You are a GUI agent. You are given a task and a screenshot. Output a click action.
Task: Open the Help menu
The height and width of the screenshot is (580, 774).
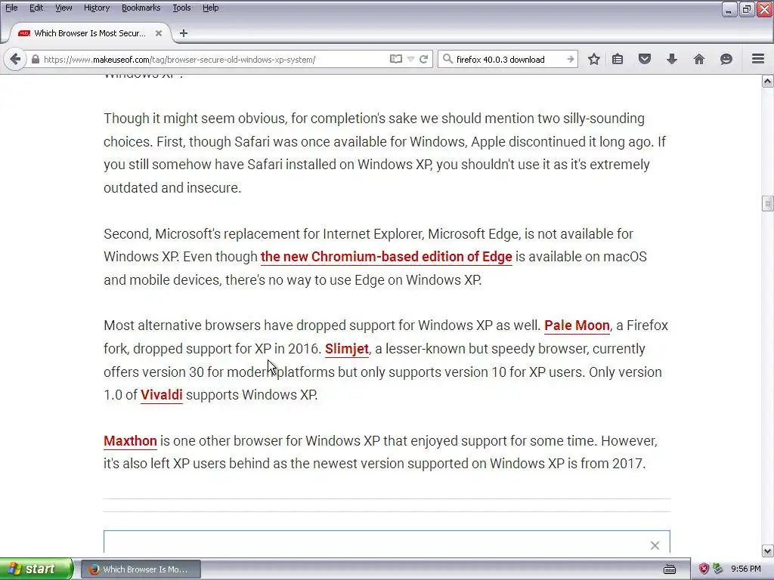(210, 8)
